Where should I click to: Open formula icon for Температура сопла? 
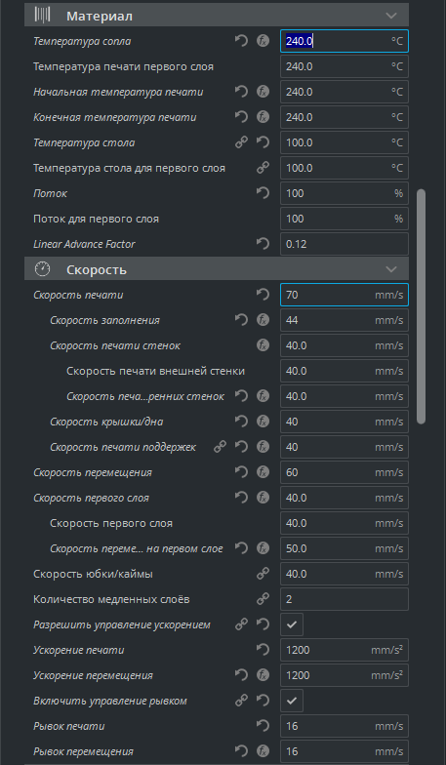point(264,41)
